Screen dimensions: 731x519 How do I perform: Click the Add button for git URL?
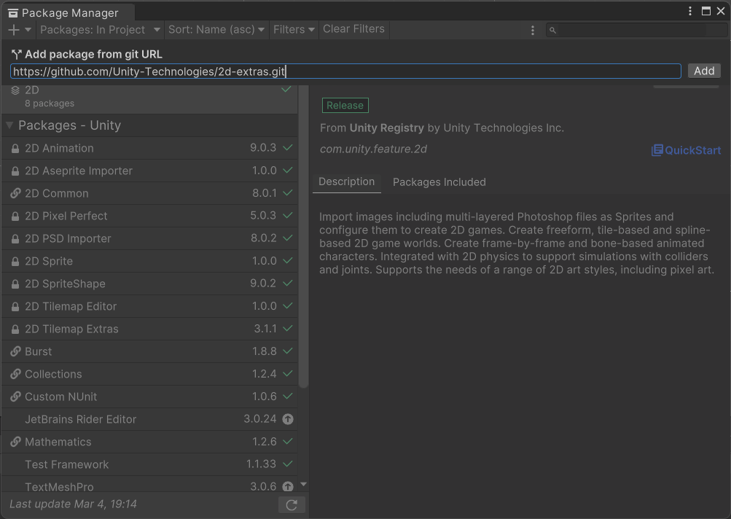point(704,71)
